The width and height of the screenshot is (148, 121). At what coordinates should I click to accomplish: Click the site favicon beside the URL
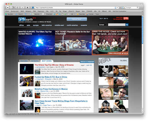point(33,8)
